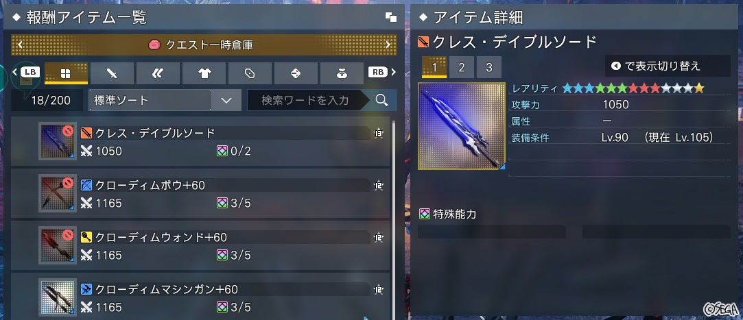Open the bag category filter
Screen dimensions: 743x320
[x=342, y=73]
